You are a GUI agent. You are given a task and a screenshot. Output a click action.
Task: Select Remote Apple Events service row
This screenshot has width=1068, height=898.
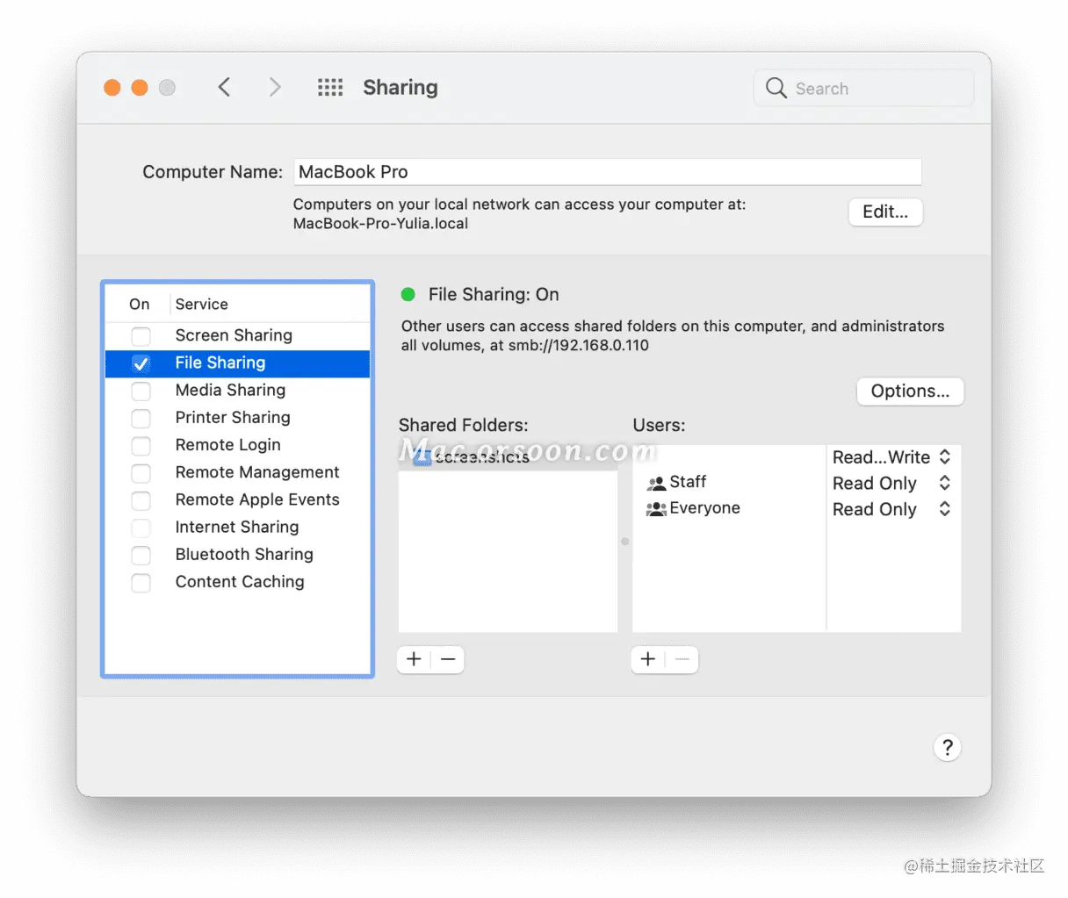pyautogui.click(x=238, y=499)
